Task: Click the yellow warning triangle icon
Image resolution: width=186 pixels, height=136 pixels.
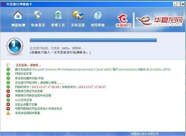Action: pos(8,113)
